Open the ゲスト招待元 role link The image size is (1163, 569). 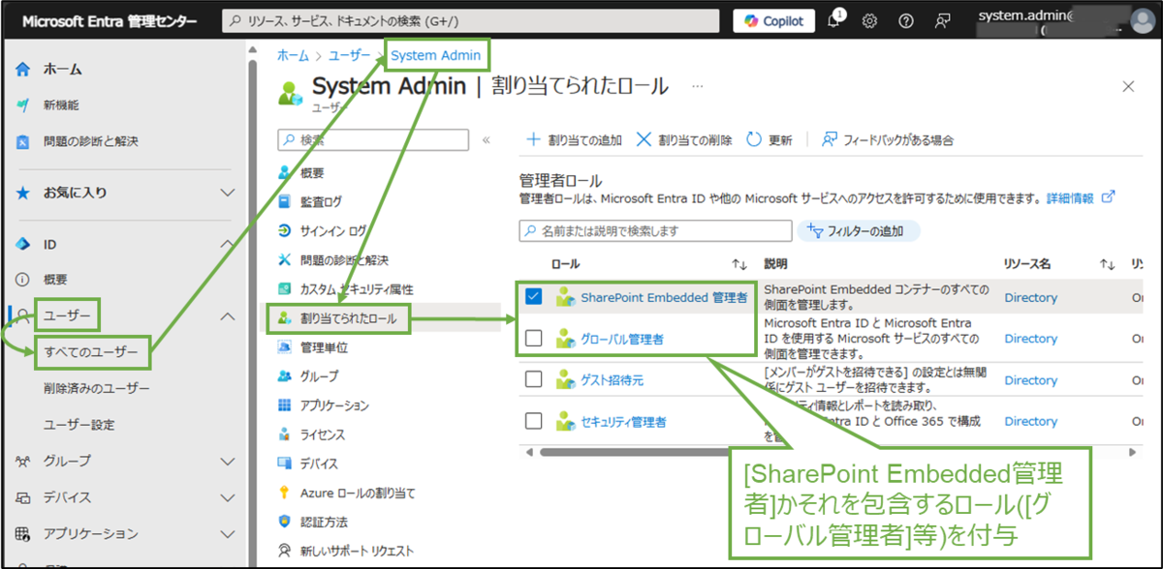coord(613,380)
